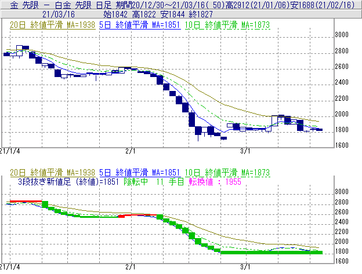This screenshot has width=362, height=274.
Task: Click the 2400 axis label on the upper chart
Action: [342, 82]
